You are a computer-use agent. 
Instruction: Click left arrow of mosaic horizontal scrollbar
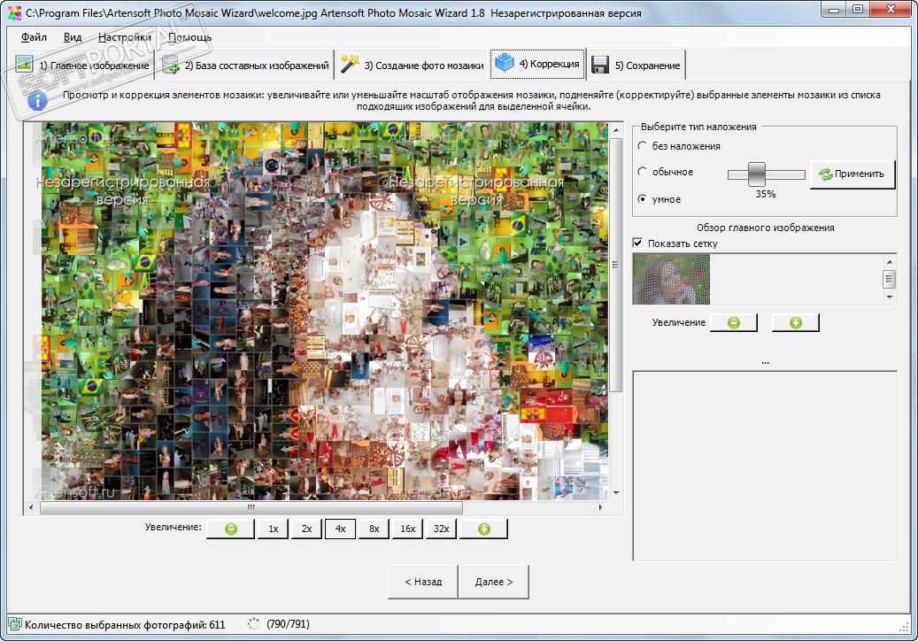point(31,507)
